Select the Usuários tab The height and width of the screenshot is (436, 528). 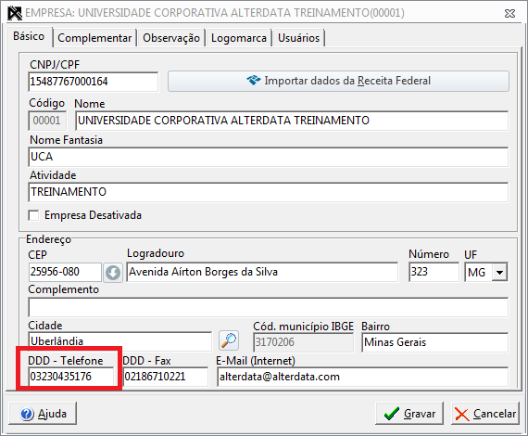tap(298, 38)
